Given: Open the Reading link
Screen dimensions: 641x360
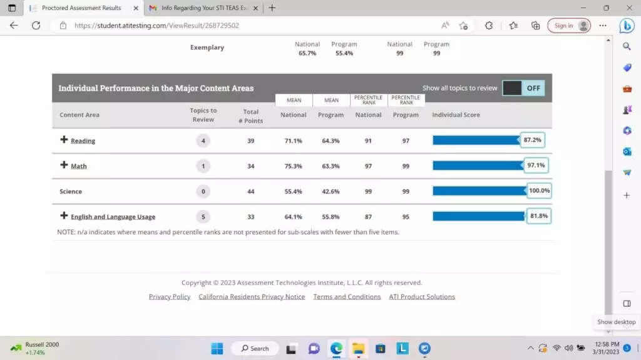Looking at the screenshot, I should point(83,141).
